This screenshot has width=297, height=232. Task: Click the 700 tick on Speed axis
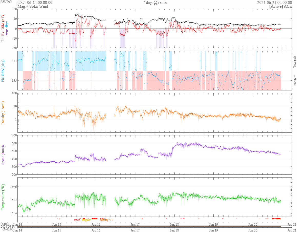click(14, 135)
